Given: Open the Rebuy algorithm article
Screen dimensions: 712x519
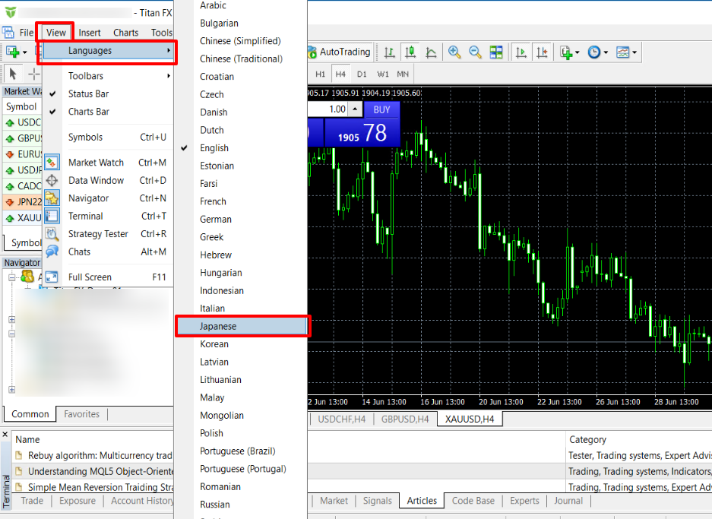Looking at the screenshot, I should click(x=90, y=453).
